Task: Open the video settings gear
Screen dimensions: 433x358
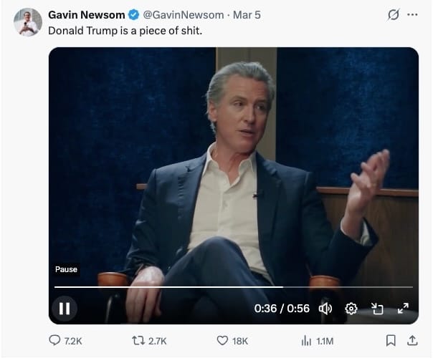Action: pyautogui.click(x=351, y=309)
